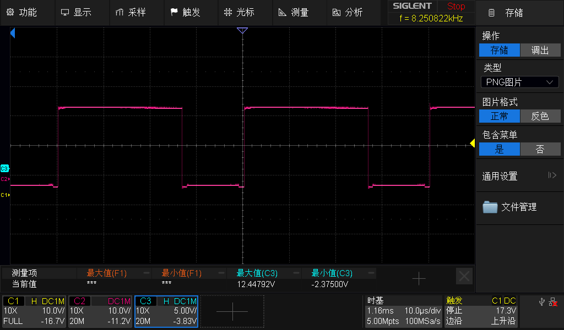This screenshot has width=564, height=330.
Task: Click the 5.00Mpts memory depth
Action: click(383, 321)
